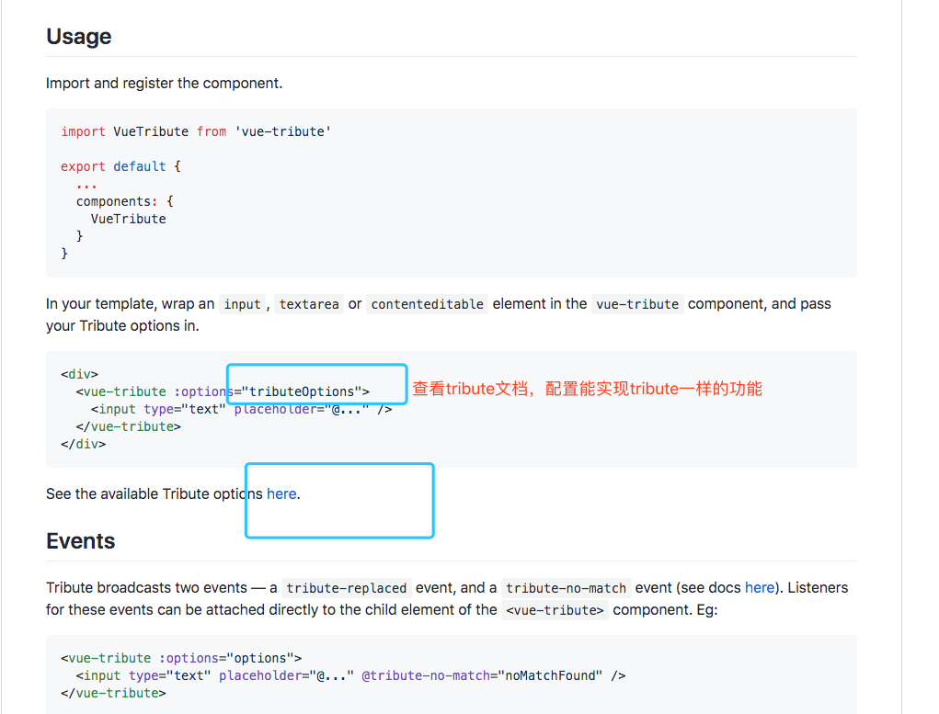Open the 'here' docs link about events
Viewport: 939px width, 714px height.
coord(760,588)
